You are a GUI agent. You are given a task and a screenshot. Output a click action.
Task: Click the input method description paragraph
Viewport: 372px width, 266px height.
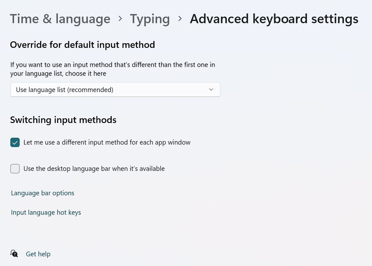click(x=113, y=69)
